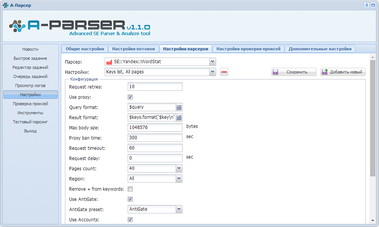Select the Настройки парсеров tab
Viewport: 379px width, 227px height.
[186, 49]
